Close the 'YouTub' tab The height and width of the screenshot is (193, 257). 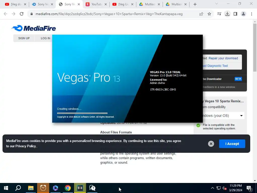click(106, 4)
